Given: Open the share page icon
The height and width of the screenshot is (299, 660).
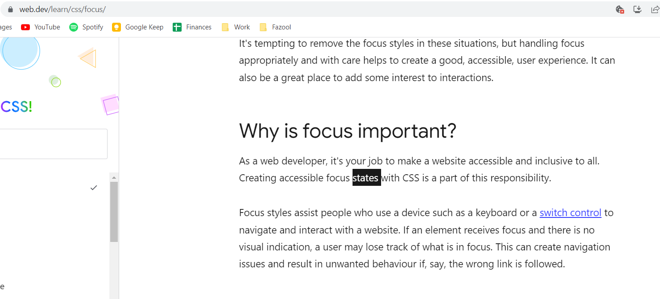Looking at the screenshot, I should 655,9.
